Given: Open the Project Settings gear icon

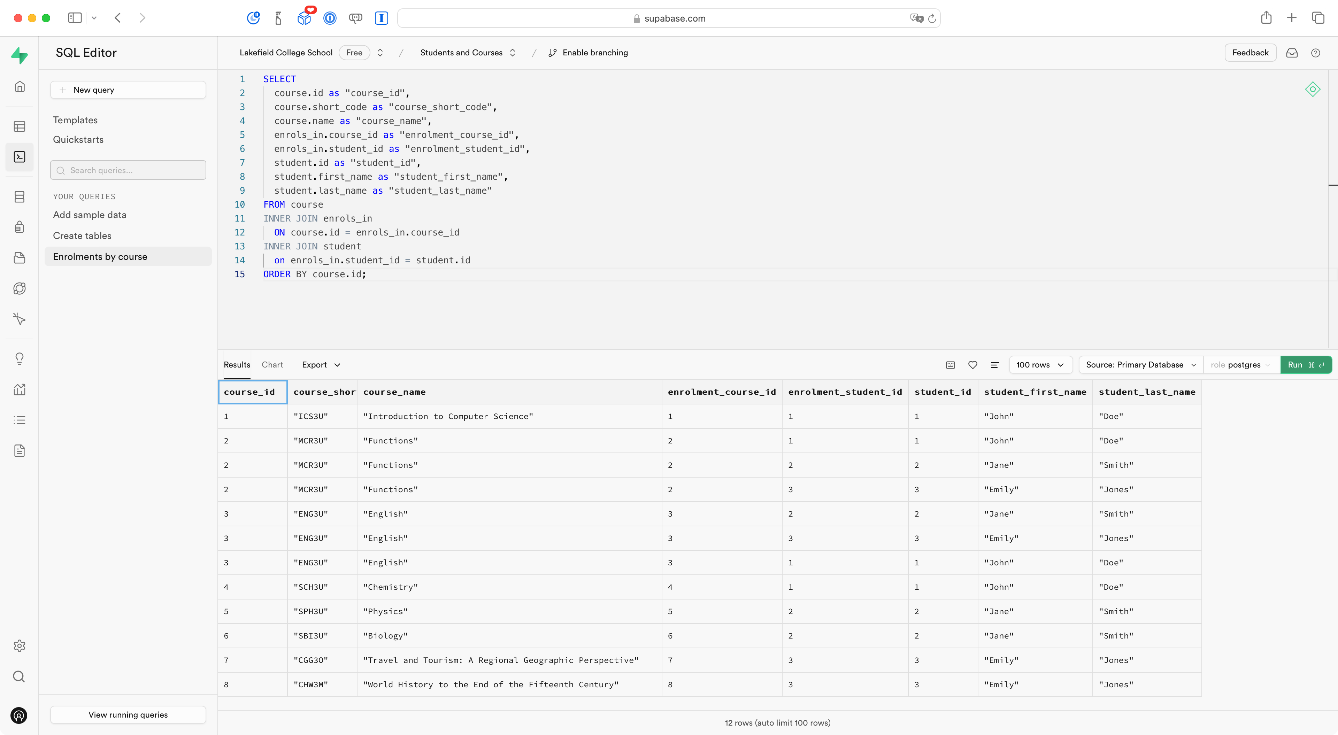Looking at the screenshot, I should click(x=19, y=646).
